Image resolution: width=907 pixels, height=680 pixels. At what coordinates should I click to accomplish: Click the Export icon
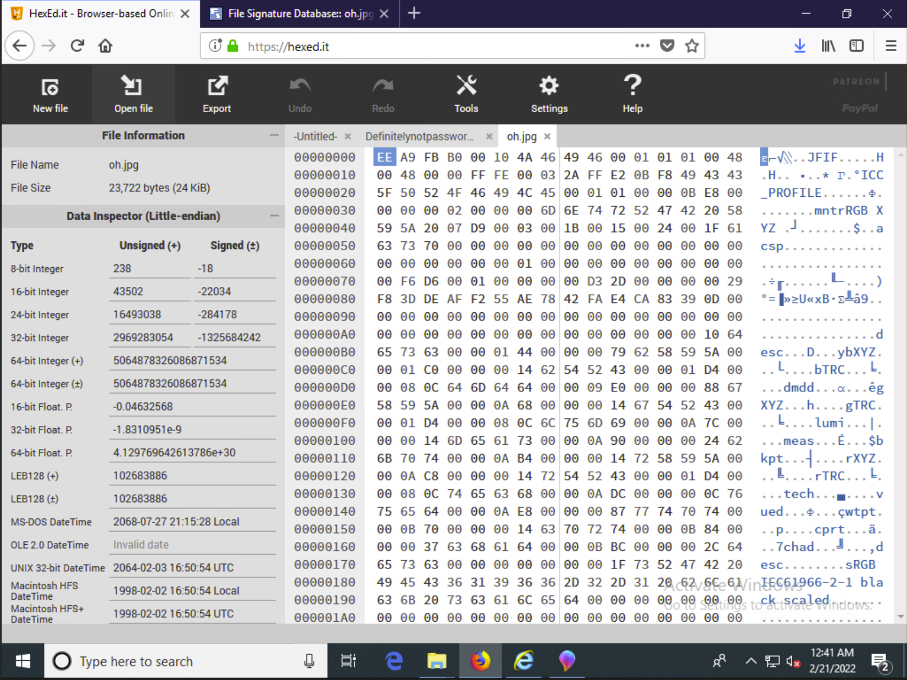pos(216,94)
